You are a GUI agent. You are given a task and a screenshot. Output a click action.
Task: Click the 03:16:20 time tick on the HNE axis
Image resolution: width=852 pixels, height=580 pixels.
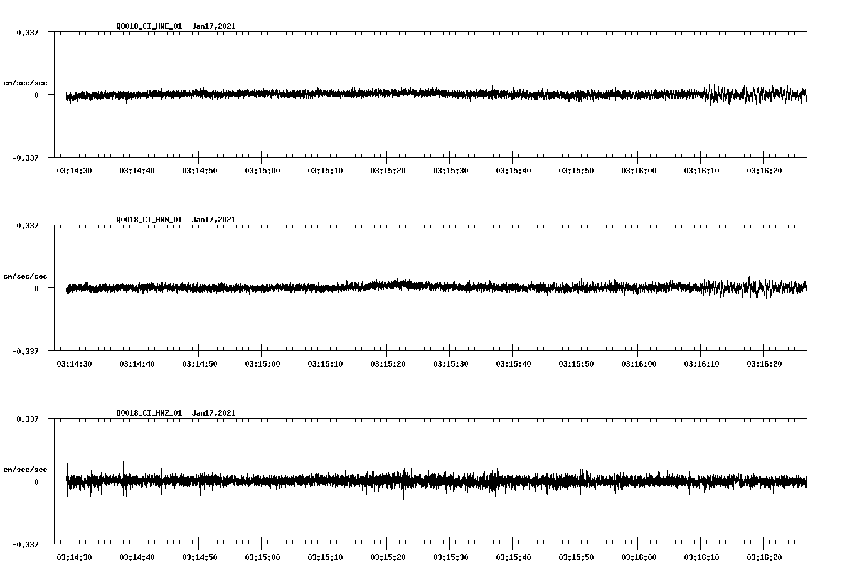pos(764,169)
